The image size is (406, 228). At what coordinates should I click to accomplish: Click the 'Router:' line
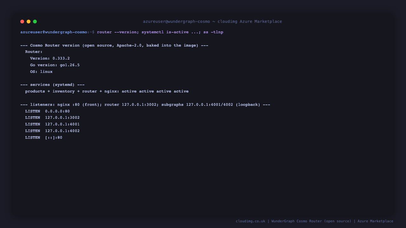click(x=34, y=52)
